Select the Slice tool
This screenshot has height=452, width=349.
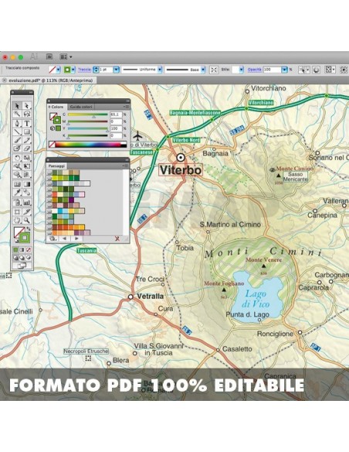[x=27, y=212]
